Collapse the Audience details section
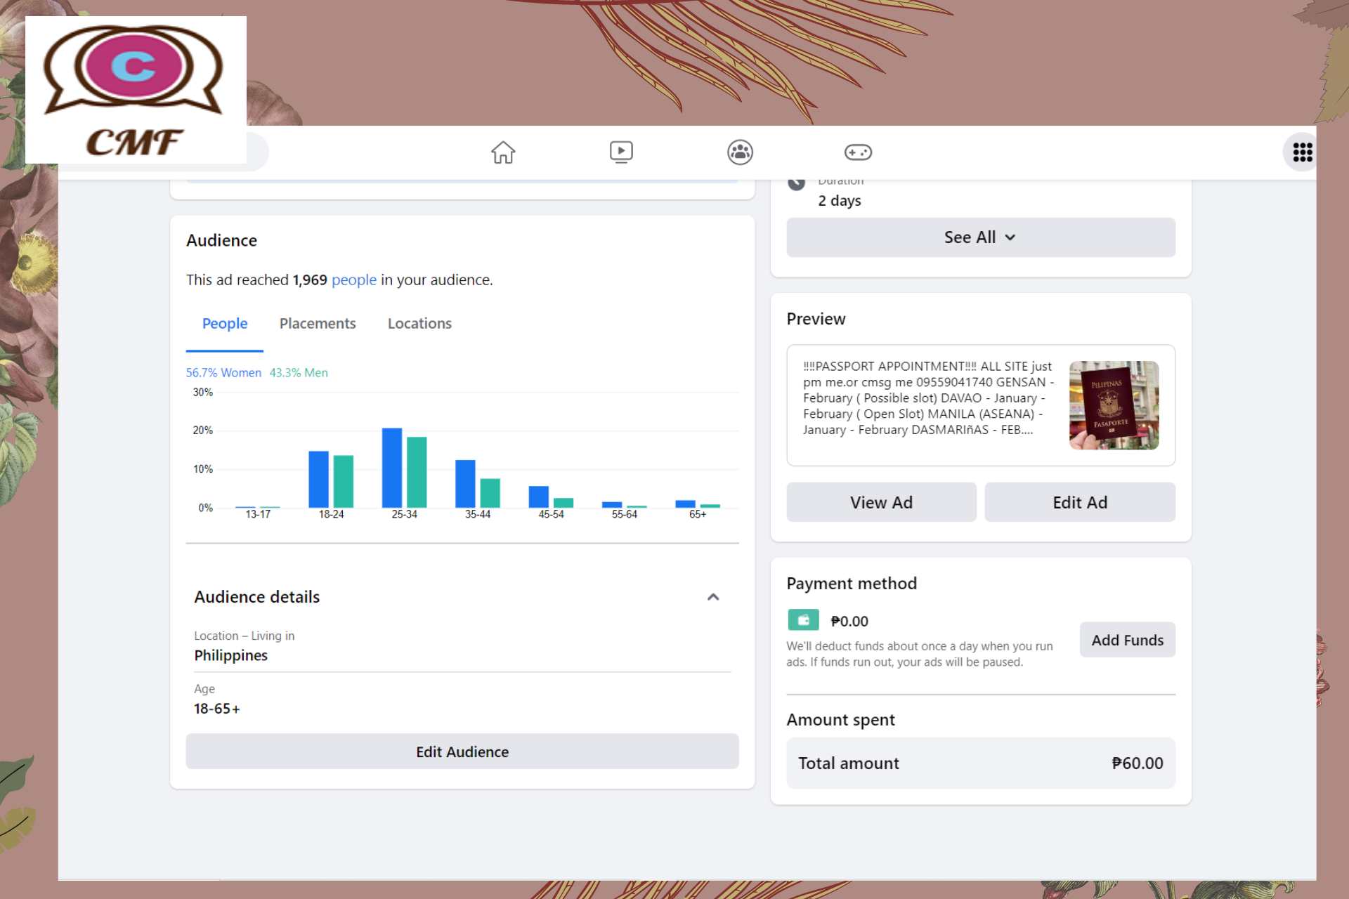The width and height of the screenshot is (1349, 899). 712,597
